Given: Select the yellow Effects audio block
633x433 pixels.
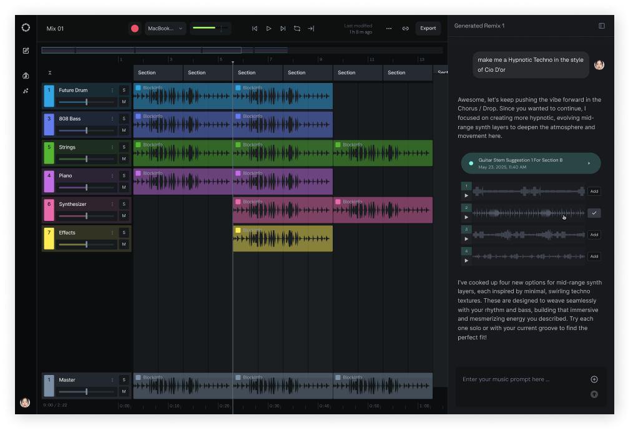Looking at the screenshot, I should tap(283, 238).
